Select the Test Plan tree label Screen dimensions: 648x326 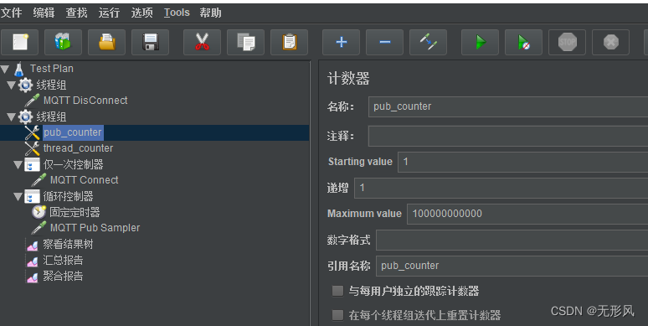[52, 69]
